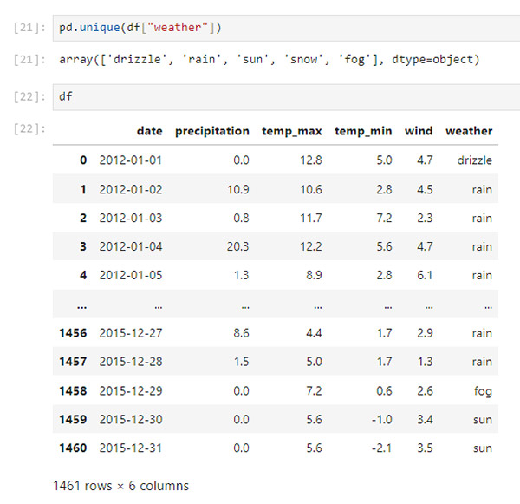Image resolution: width=520 pixels, height=504 pixels.
Task: Select the wind column header
Action: pyautogui.click(x=419, y=131)
